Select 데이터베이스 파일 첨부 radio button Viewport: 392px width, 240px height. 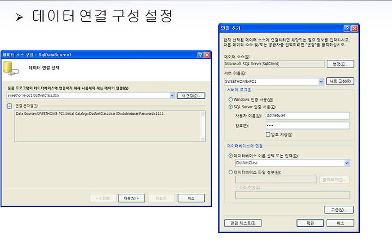point(231,173)
